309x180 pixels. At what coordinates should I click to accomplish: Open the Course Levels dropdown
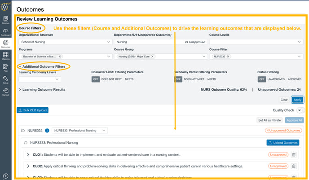[256, 42]
